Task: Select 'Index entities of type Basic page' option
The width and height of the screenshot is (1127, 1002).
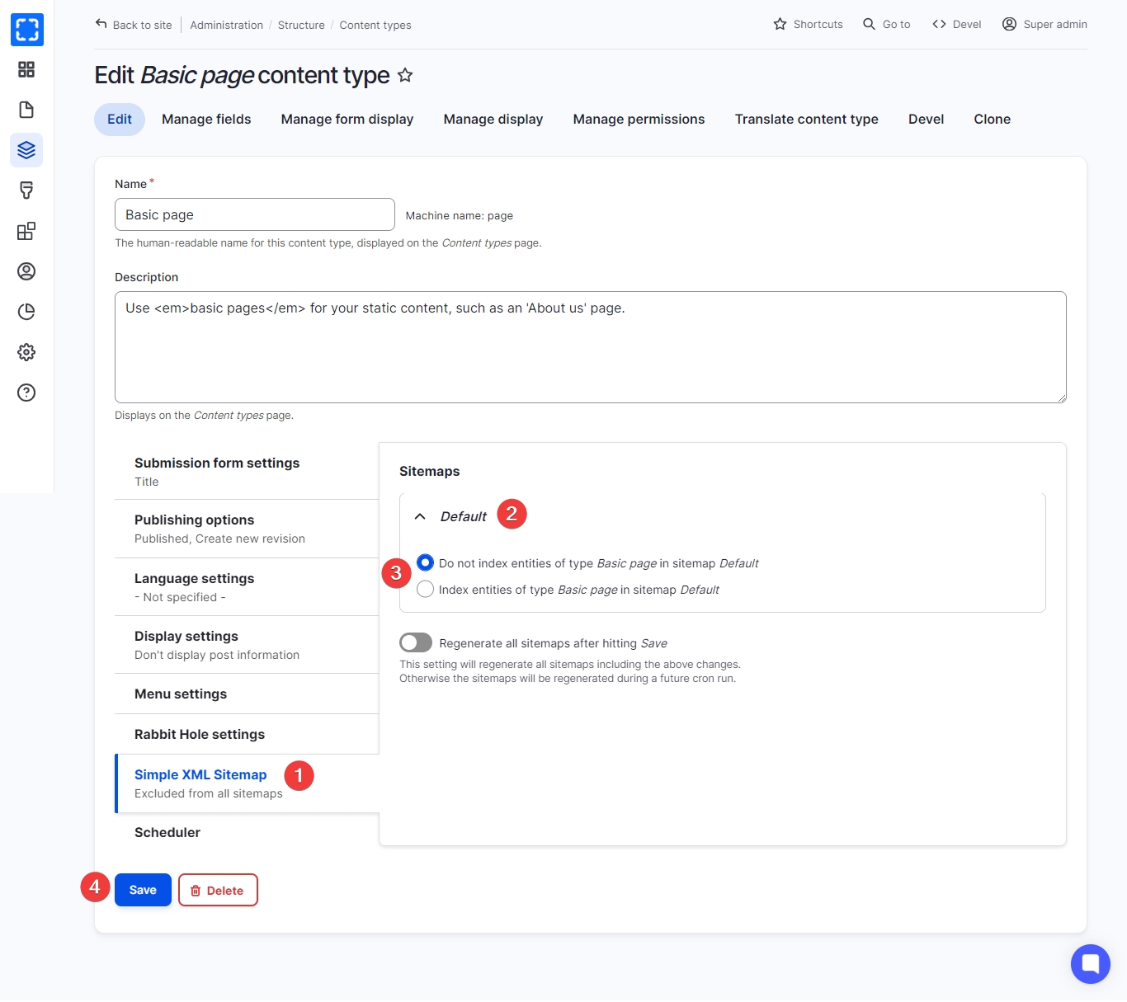Action: (x=425, y=589)
